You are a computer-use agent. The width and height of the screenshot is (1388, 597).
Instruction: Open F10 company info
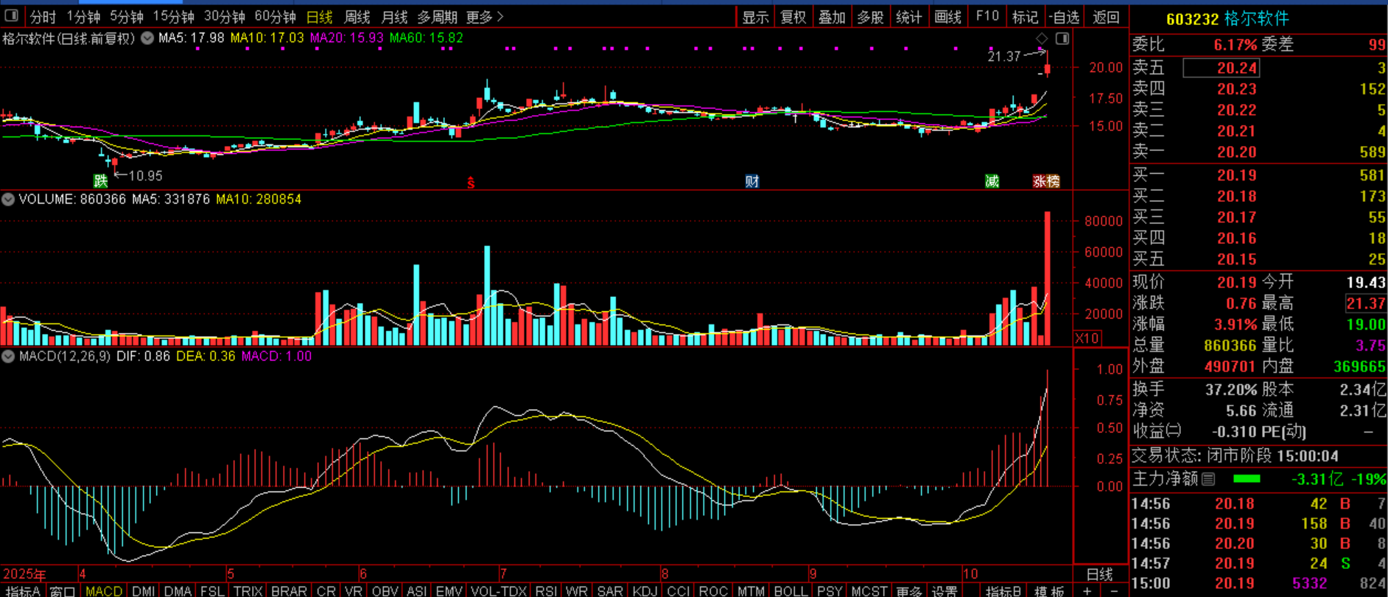987,16
